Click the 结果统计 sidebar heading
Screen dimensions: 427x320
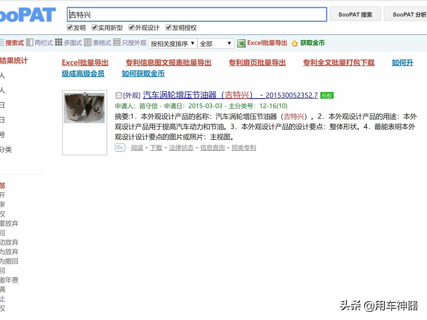click(x=14, y=61)
